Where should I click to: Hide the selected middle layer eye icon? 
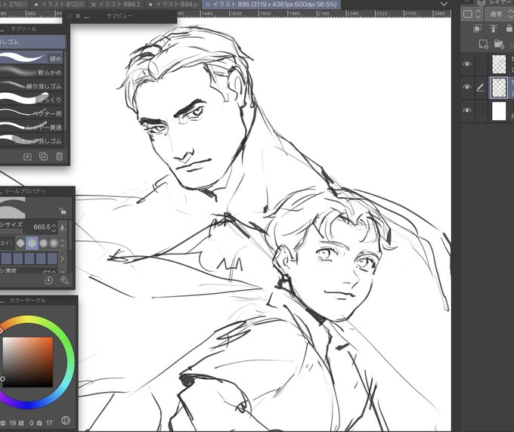[x=467, y=87]
